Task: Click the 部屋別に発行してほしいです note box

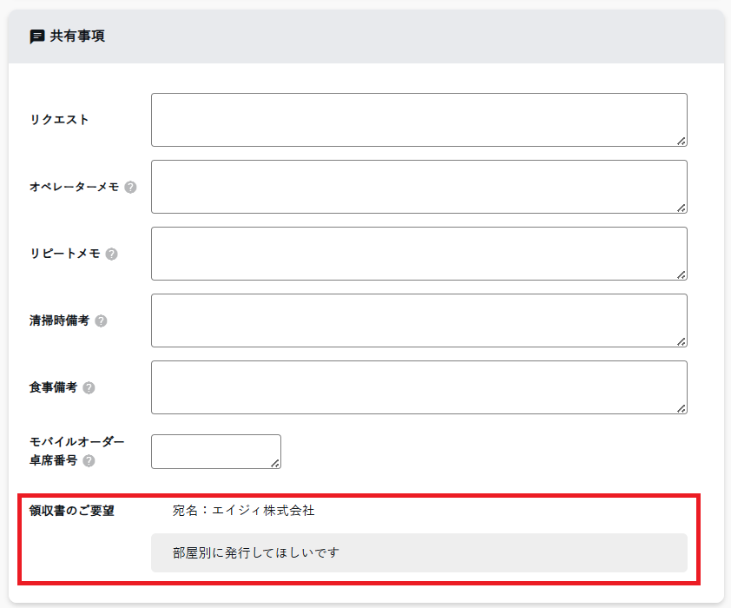Action: click(418, 552)
